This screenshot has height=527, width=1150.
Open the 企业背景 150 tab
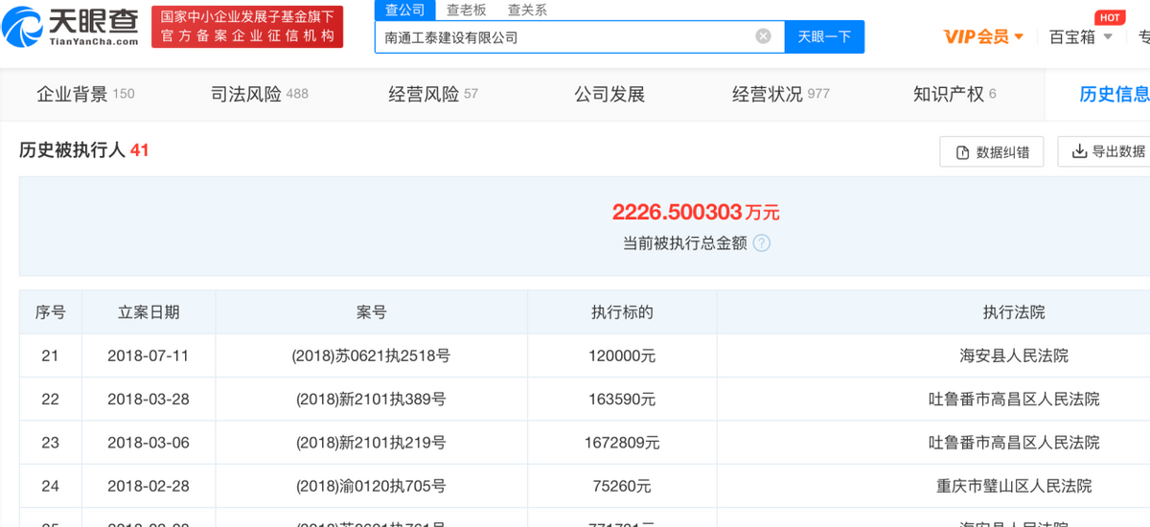pyautogui.click(x=85, y=94)
